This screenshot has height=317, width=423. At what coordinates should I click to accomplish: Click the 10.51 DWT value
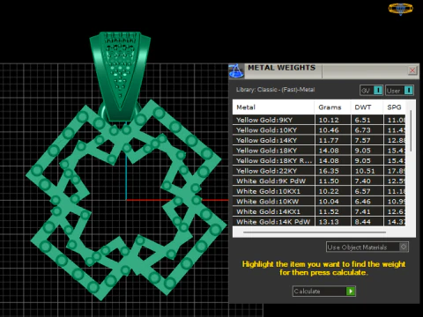[365, 171]
